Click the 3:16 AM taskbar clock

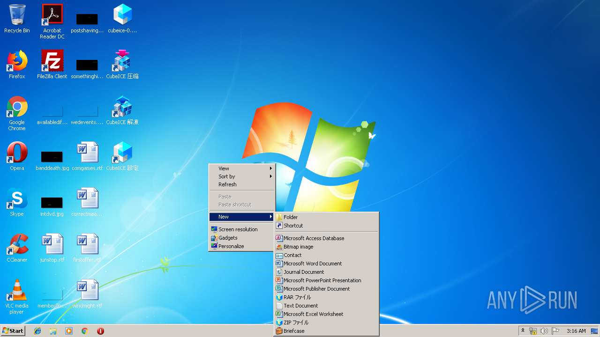(x=576, y=331)
